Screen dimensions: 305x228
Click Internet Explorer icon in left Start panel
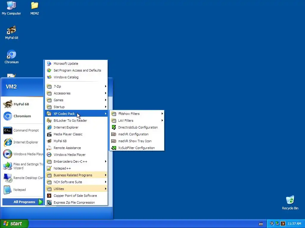click(7, 142)
